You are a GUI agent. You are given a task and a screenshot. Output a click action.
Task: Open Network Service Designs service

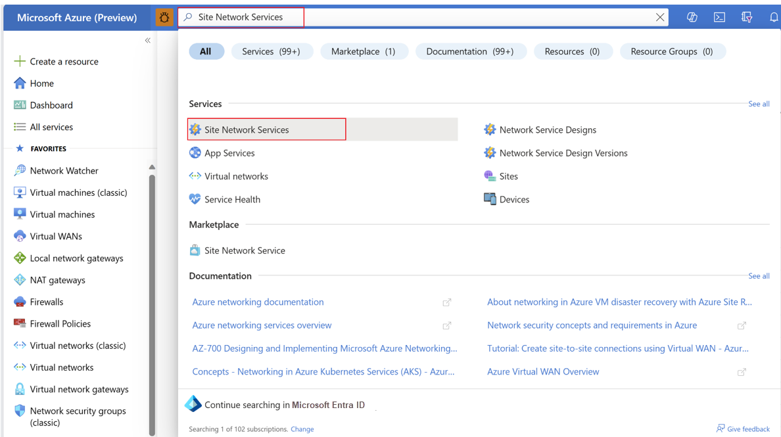(x=547, y=130)
